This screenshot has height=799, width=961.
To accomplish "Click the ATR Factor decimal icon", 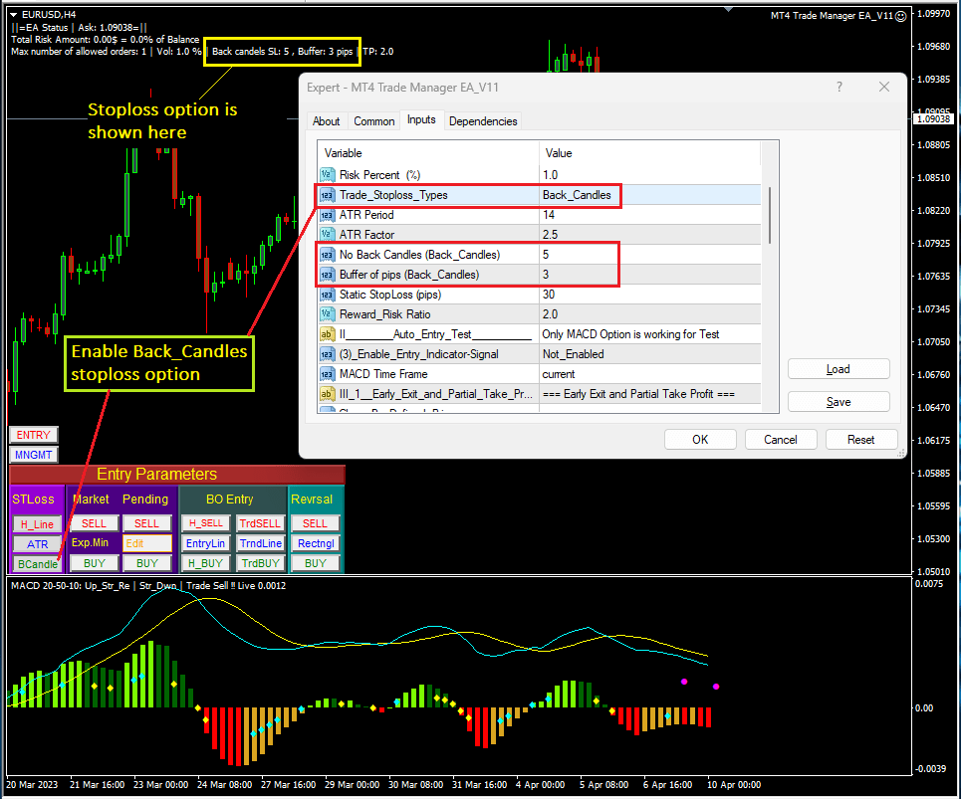I will pos(327,235).
